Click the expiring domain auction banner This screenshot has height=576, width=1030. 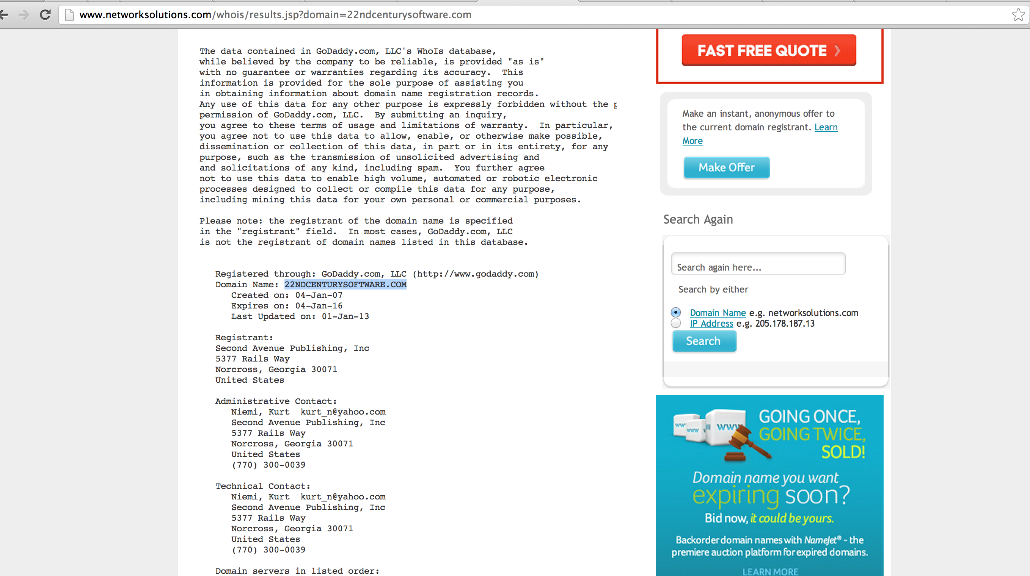point(769,485)
